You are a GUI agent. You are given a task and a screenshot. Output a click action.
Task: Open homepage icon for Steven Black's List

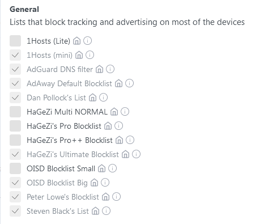(96, 211)
